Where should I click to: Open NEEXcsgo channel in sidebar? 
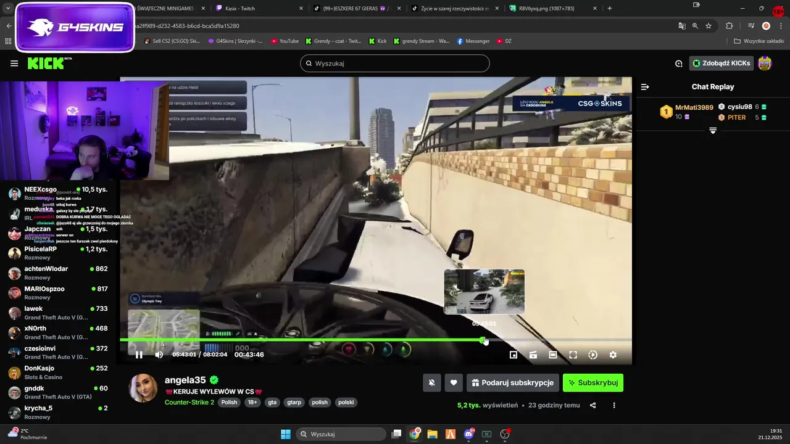[59, 194]
